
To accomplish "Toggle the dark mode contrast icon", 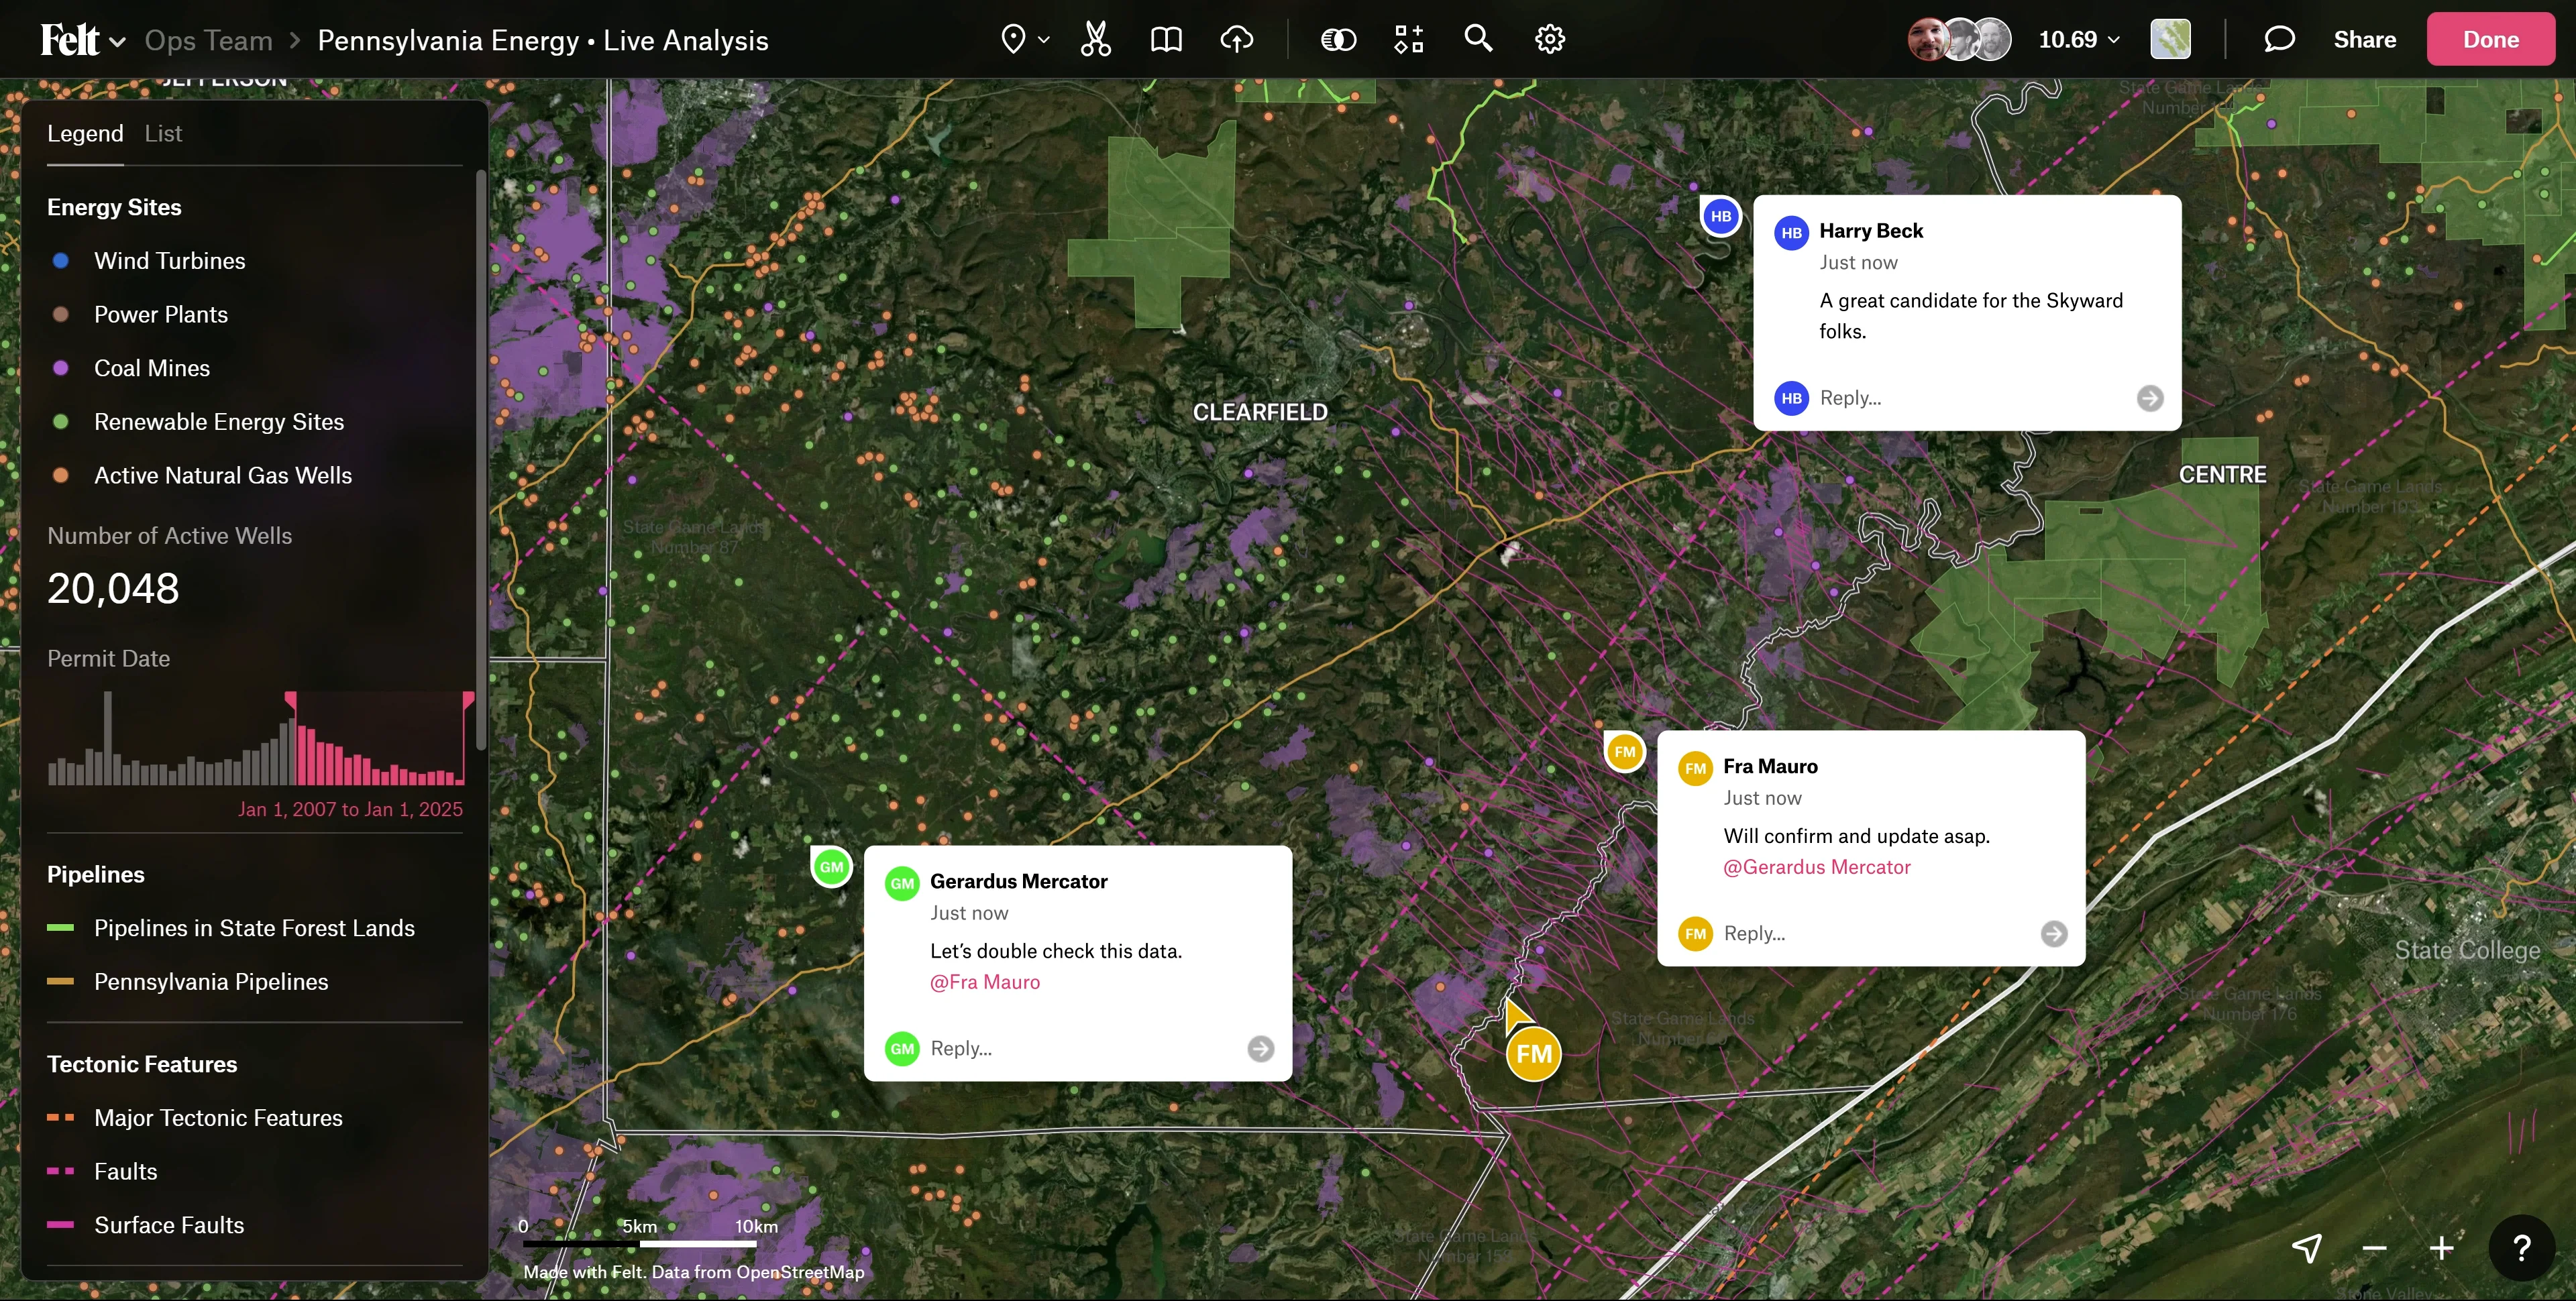I will click(x=1338, y=40).
